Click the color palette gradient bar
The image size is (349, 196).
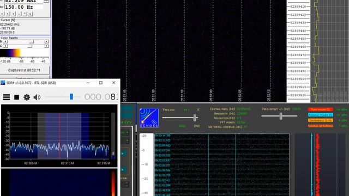coord(25,53)
